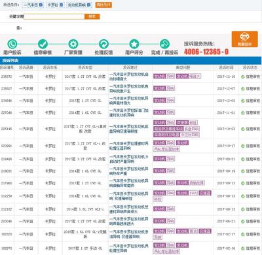Click green status icon in 2017-10-23 row

[x=242, y=129]
